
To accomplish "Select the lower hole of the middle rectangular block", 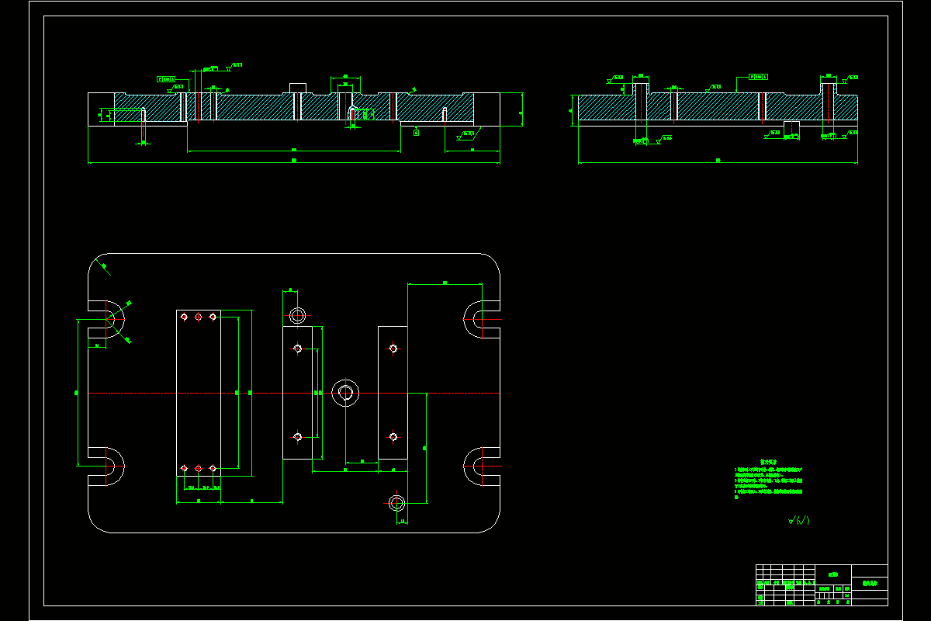I will click(297, 437).
